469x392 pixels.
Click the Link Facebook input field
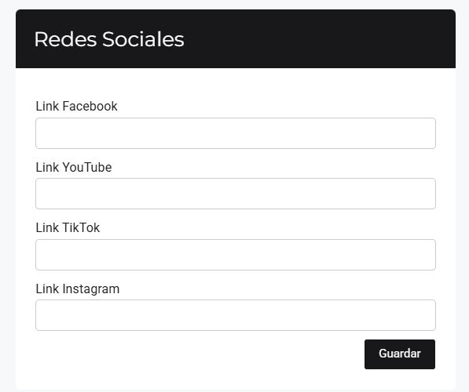[x=236, y=133]
